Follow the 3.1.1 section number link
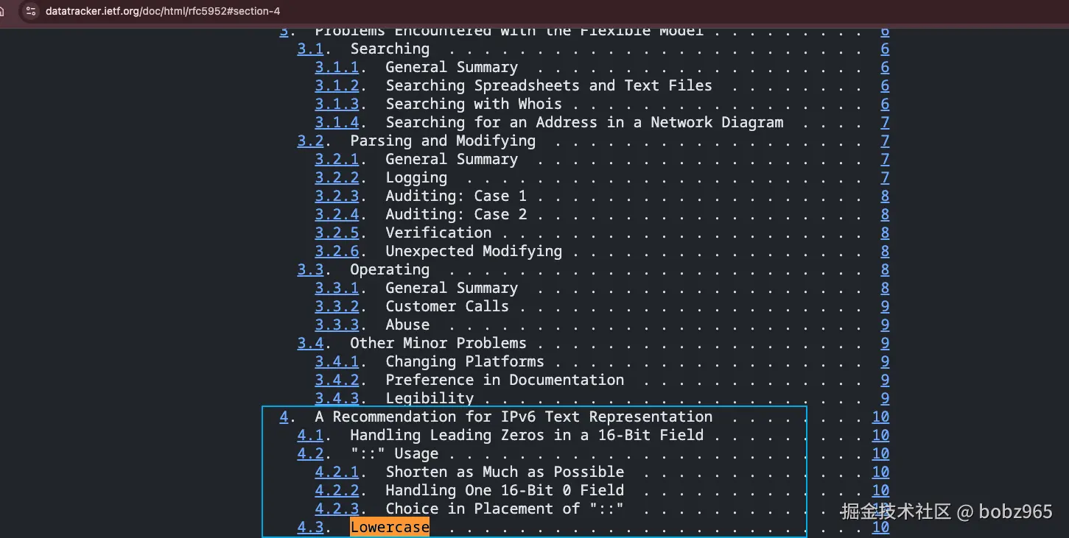This screenshot has width=1069, height=538. 337,68
